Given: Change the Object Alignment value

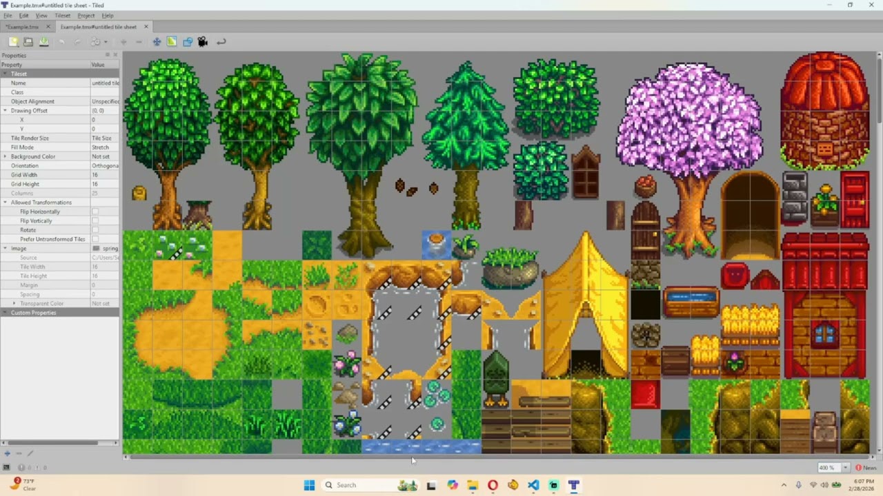Looking at the screenshot, I should pyautogui.click(x=105, y=101).
